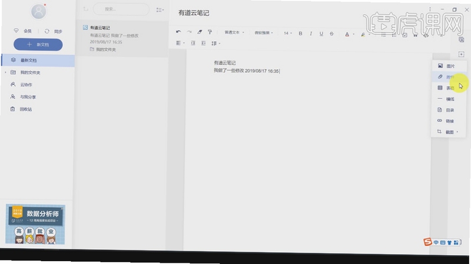
Task: Select the 有道云笔记 note in the list
Action: coord(122,38)
